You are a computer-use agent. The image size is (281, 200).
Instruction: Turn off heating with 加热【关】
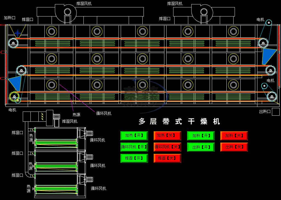(167, 136)
